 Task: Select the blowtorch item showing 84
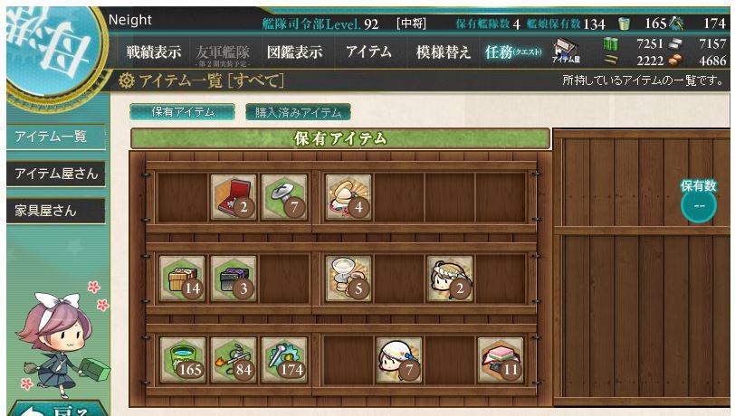[x=234, y=360]
